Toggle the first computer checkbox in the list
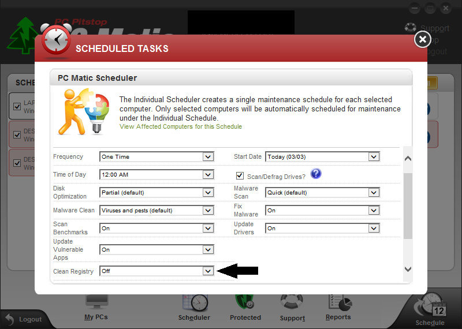The image size is (462, 329). point(17,106)
